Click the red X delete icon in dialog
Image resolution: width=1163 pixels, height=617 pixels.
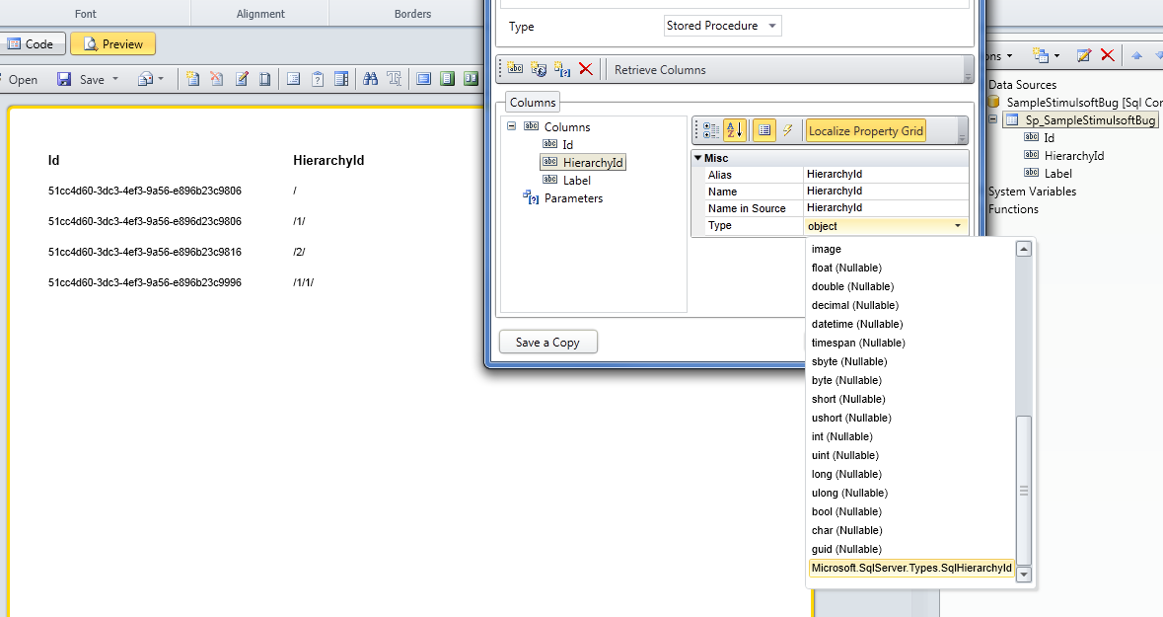pyautogui.click(x=586, y=69)
